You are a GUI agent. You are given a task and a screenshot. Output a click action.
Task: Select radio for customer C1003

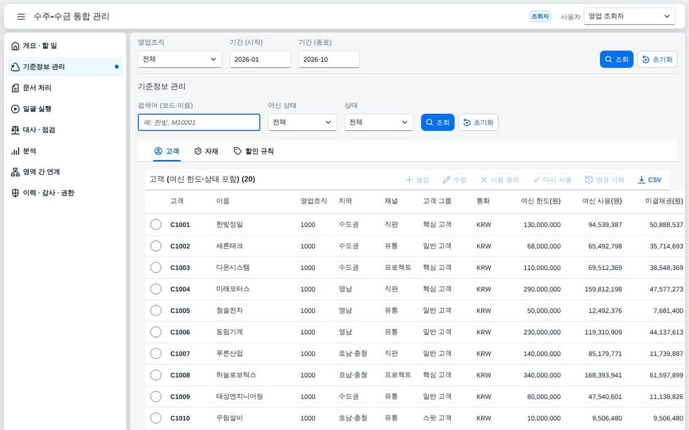pos(156,268)
